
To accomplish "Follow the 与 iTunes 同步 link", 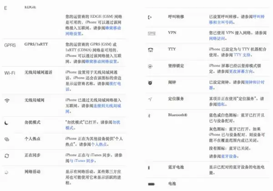I will tap(82, 161).
